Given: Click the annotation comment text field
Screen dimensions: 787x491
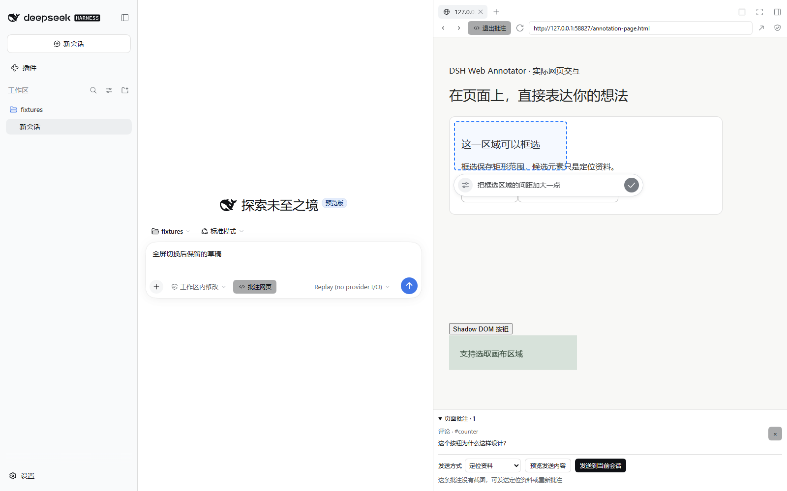Looking at the screenshot, I should (547, 185).
